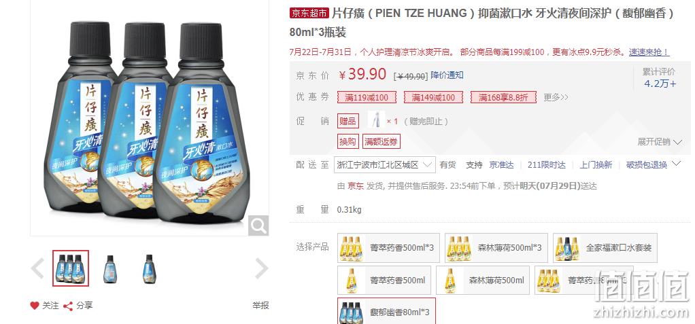Click the gift item image beside 赠品
The width and height of the screenshot is (695, 324).
tap(377, 120)
